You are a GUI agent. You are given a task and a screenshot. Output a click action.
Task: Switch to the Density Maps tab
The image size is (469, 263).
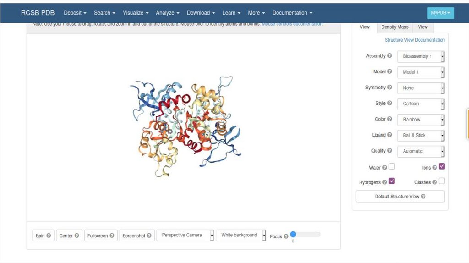click(x=394, y=27)
